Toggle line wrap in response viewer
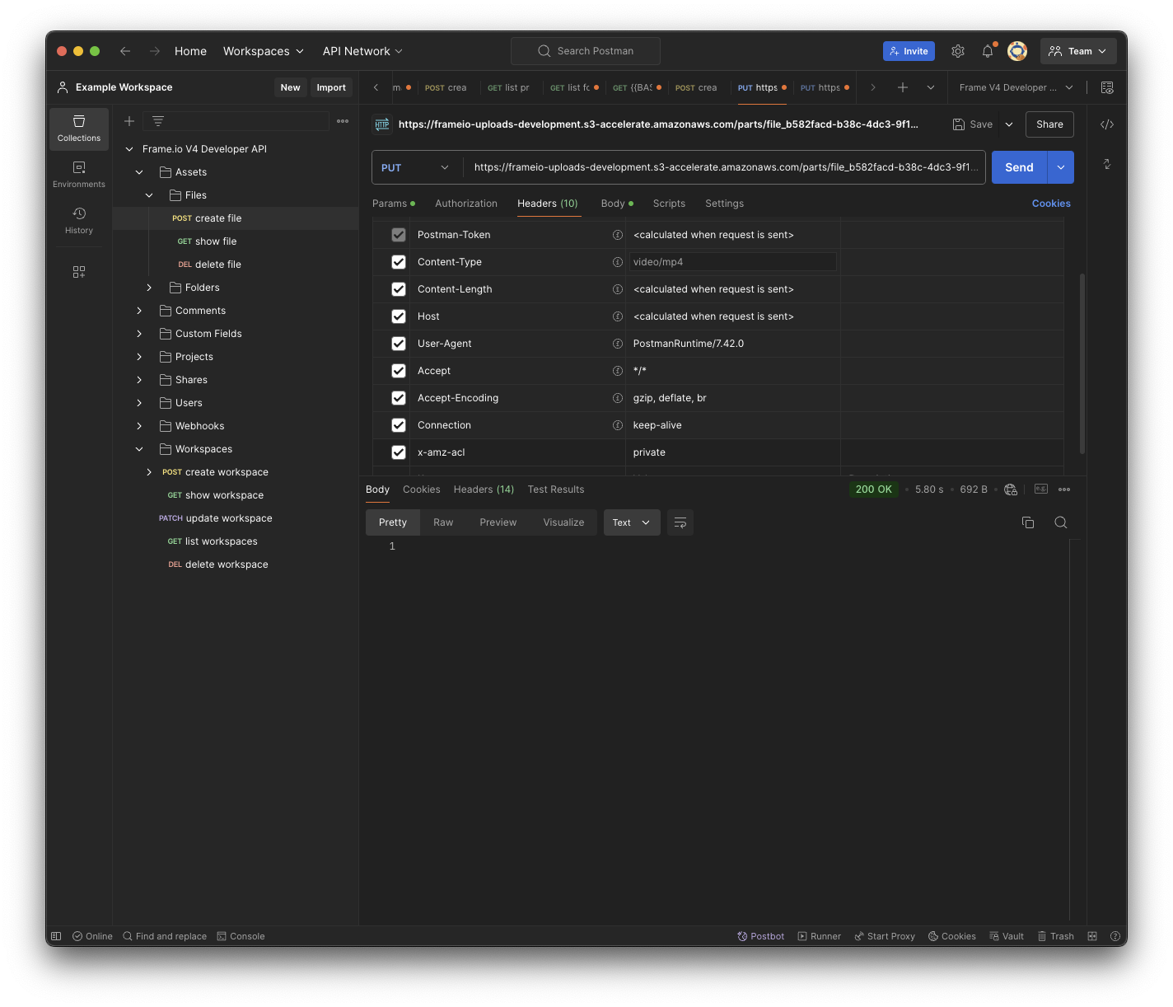Viewport: 1173px width, 1007px height. coord(680,522)
